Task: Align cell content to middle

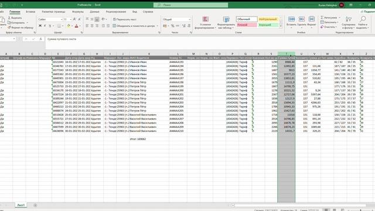Action: pos(92,19)
